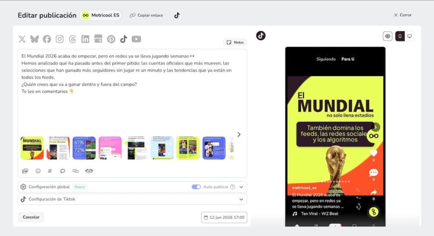Click the Nuevo badge
Screen dimensions: 434x236
pyautogui.click(x=80, y=187)
